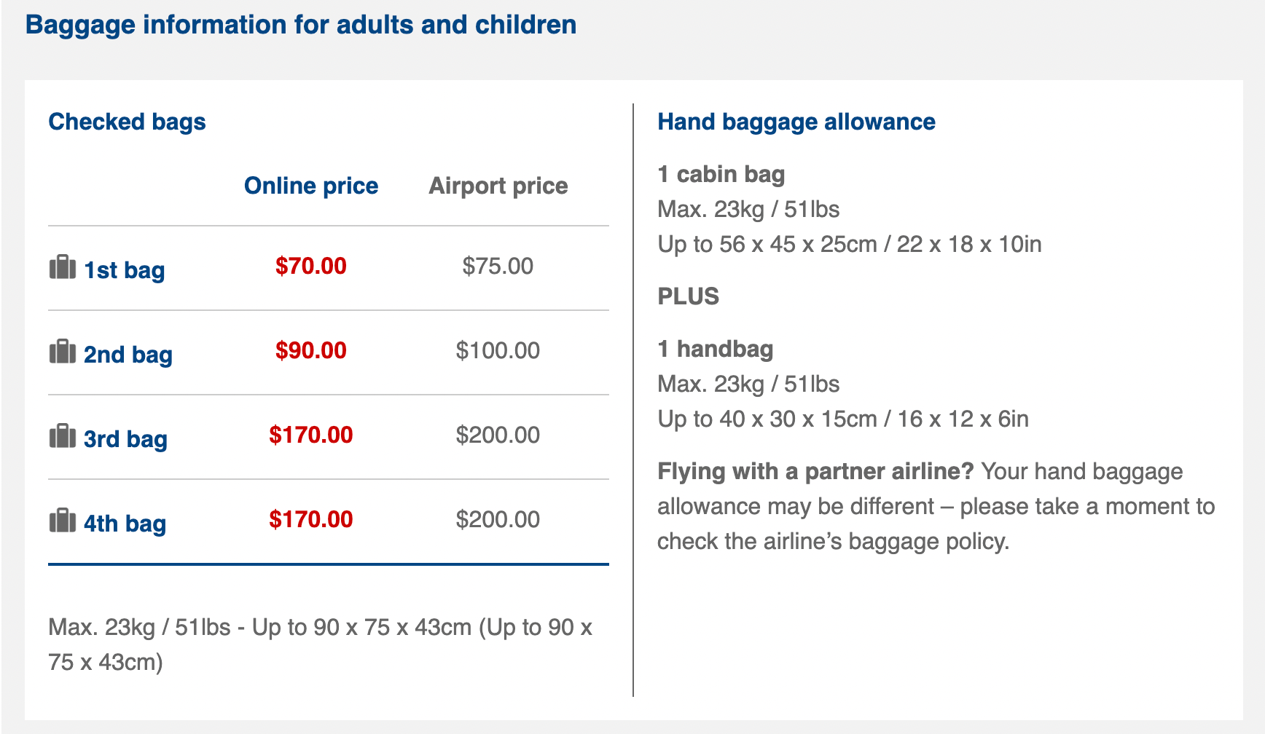Click the Checked bags heading
The image size is (1265, 734).
[127, 122]
